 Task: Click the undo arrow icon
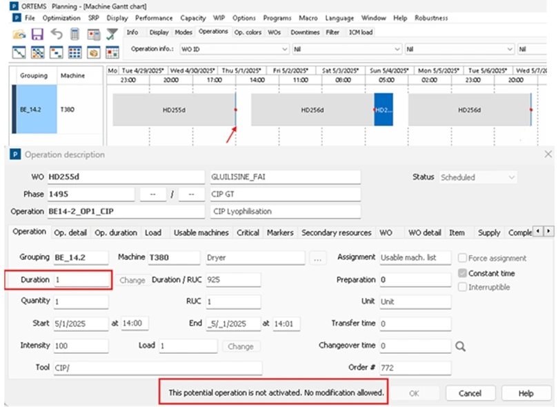[57, 34]
